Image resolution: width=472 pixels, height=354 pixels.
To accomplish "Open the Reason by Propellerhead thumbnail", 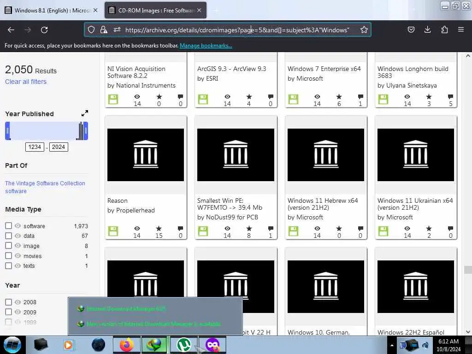I will coord(146,155).
